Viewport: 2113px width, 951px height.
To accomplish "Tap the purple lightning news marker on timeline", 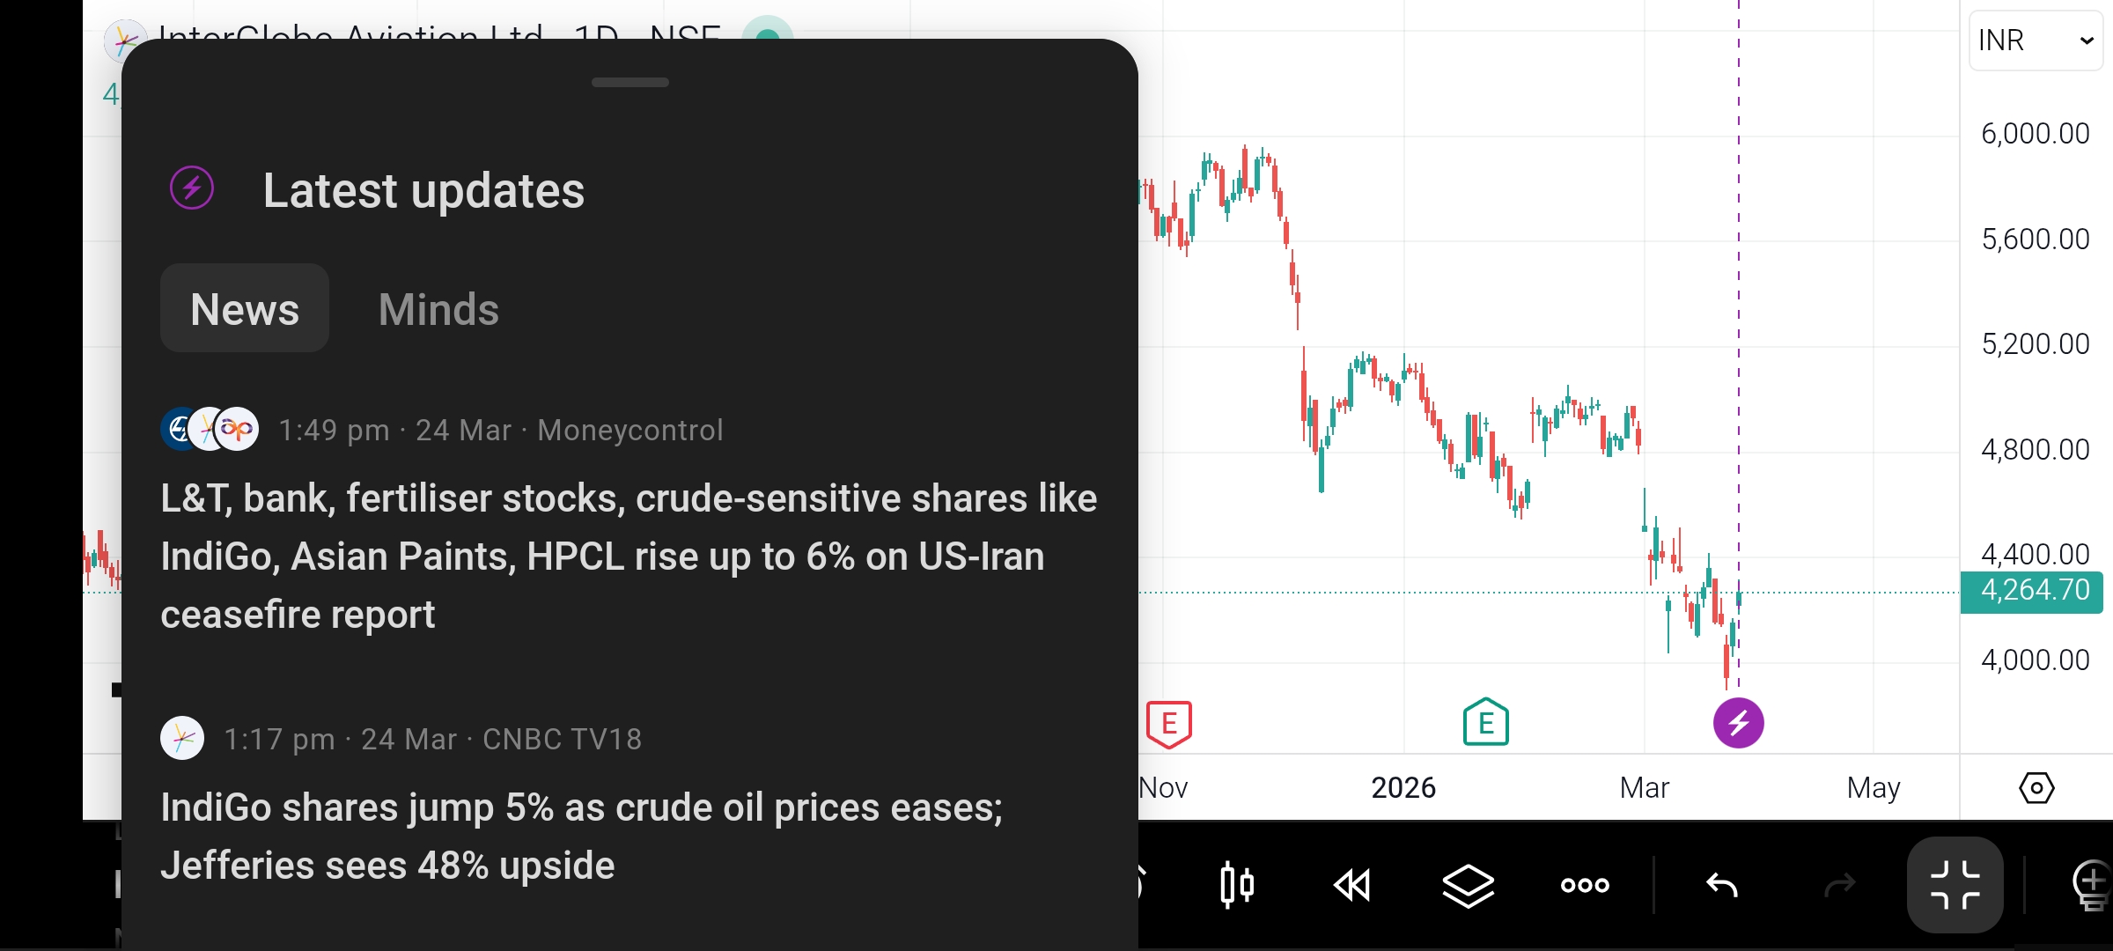I will coord(1738,723).
